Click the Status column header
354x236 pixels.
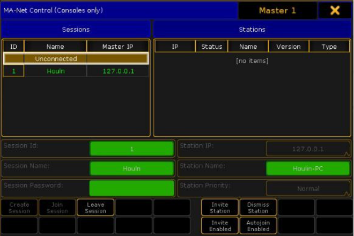(x=212, y=47)
